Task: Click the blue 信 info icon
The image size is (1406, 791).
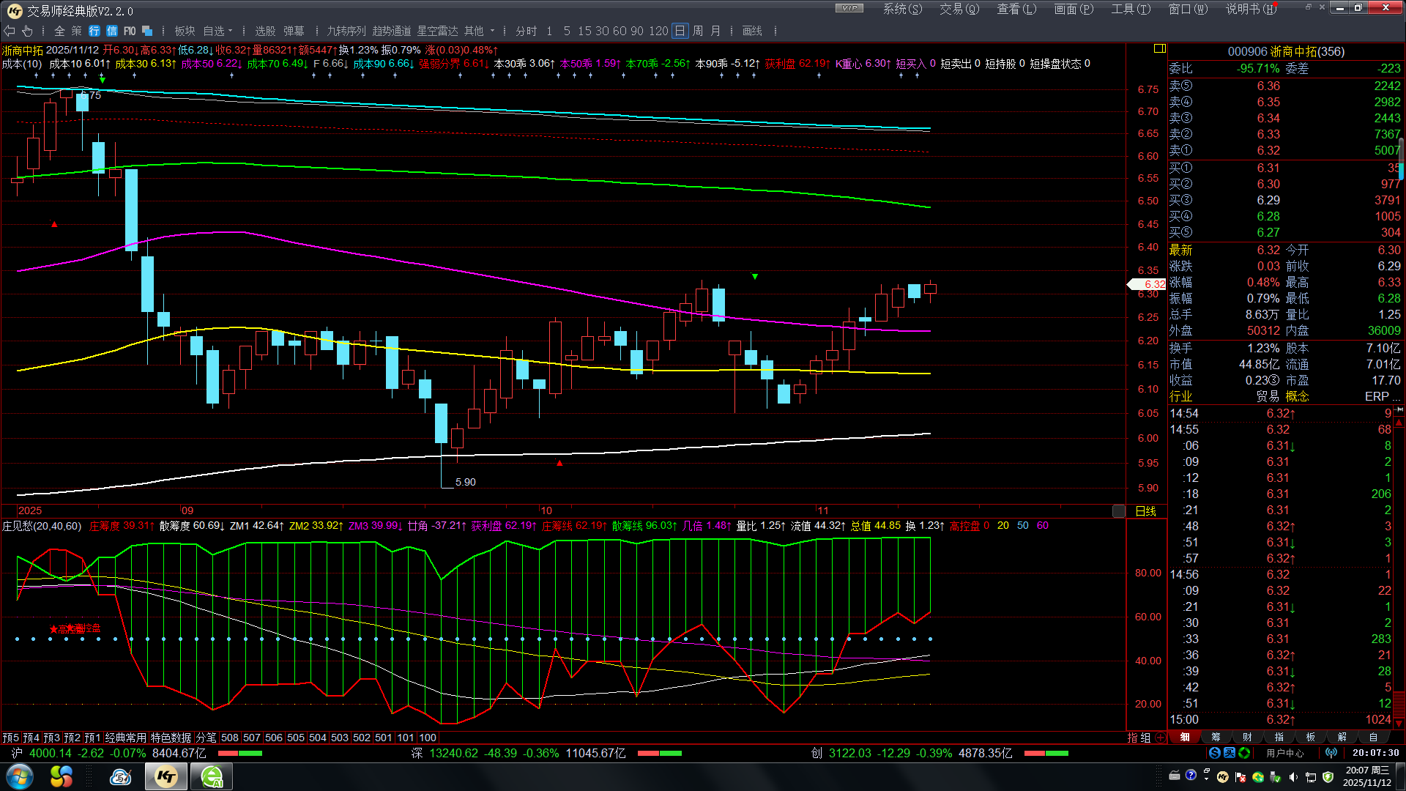Action: click(112, 31)
